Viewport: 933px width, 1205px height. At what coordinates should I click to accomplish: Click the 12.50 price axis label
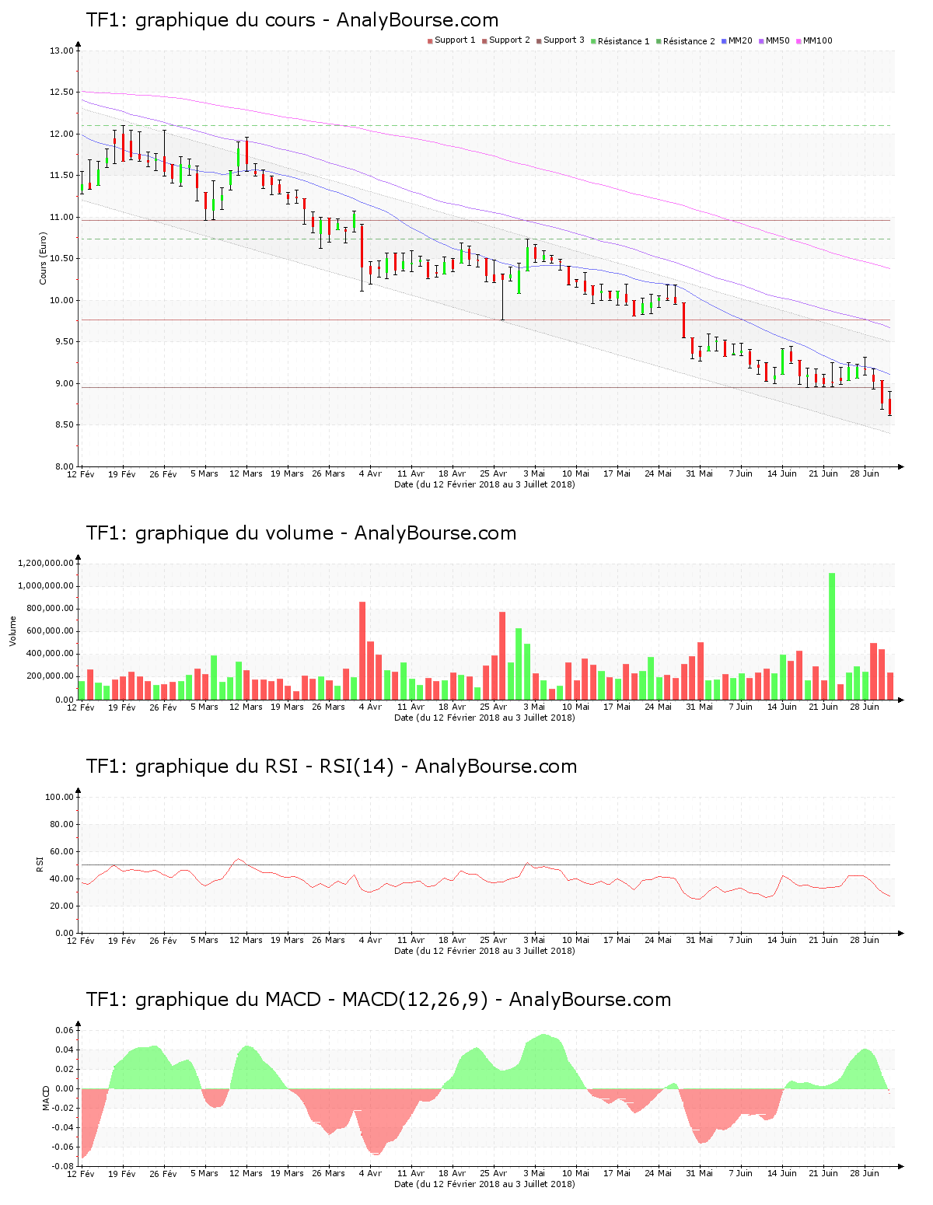[61, 93]
